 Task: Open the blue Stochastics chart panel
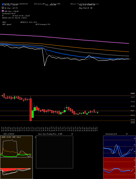coord(119,146)
